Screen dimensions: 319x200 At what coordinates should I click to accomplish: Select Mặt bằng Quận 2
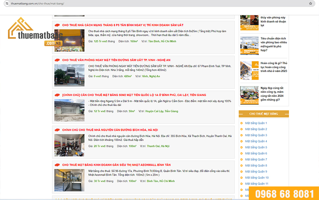[256, 129]
